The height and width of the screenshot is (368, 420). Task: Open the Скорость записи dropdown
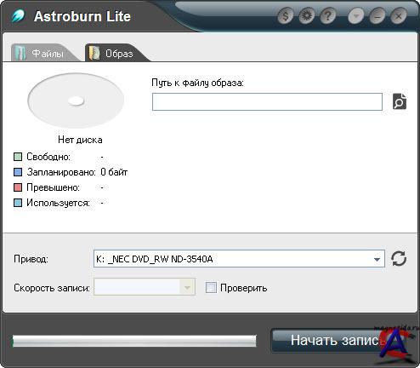click(x=145, y=287)
